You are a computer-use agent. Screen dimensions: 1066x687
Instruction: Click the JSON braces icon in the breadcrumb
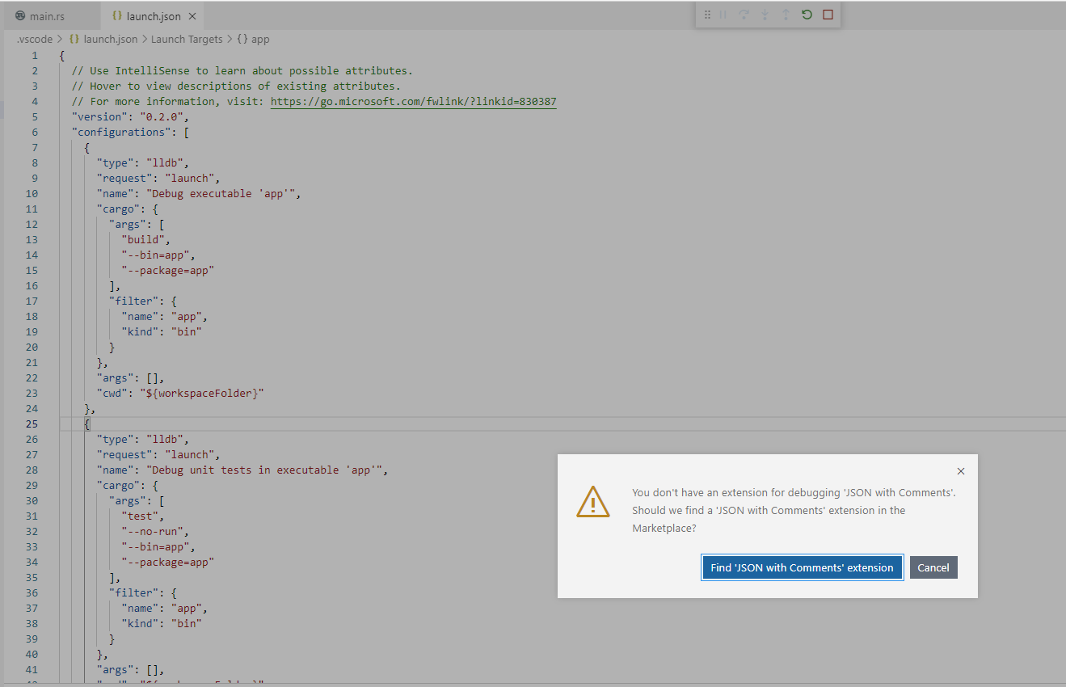pyautogui.click(x=74, y=38)
